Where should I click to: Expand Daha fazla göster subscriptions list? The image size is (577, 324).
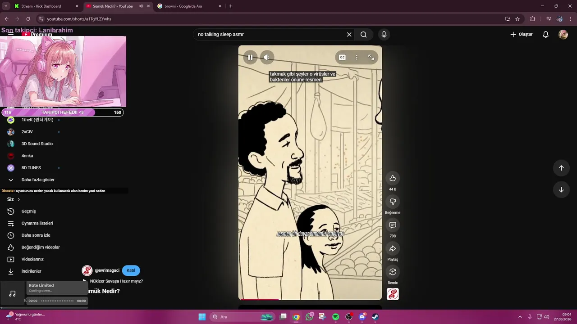tap(38, 180)
